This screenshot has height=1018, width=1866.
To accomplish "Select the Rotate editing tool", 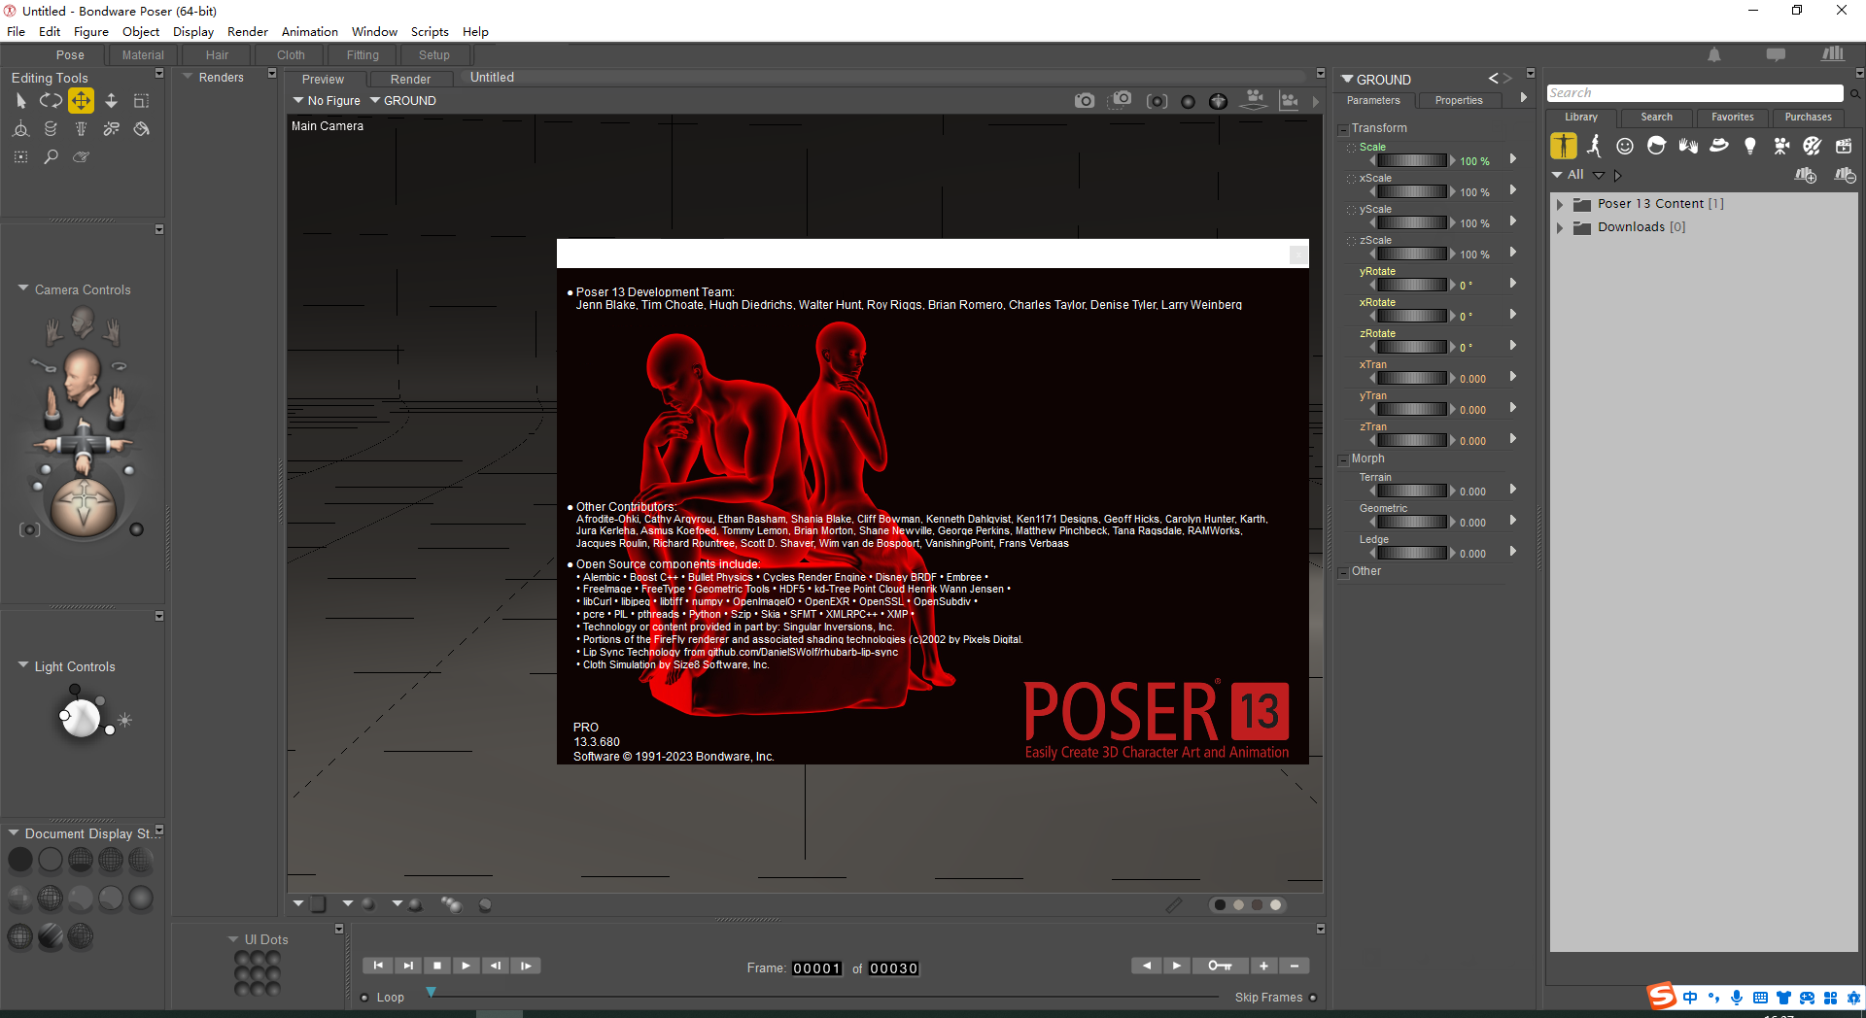I will [51, 101].
